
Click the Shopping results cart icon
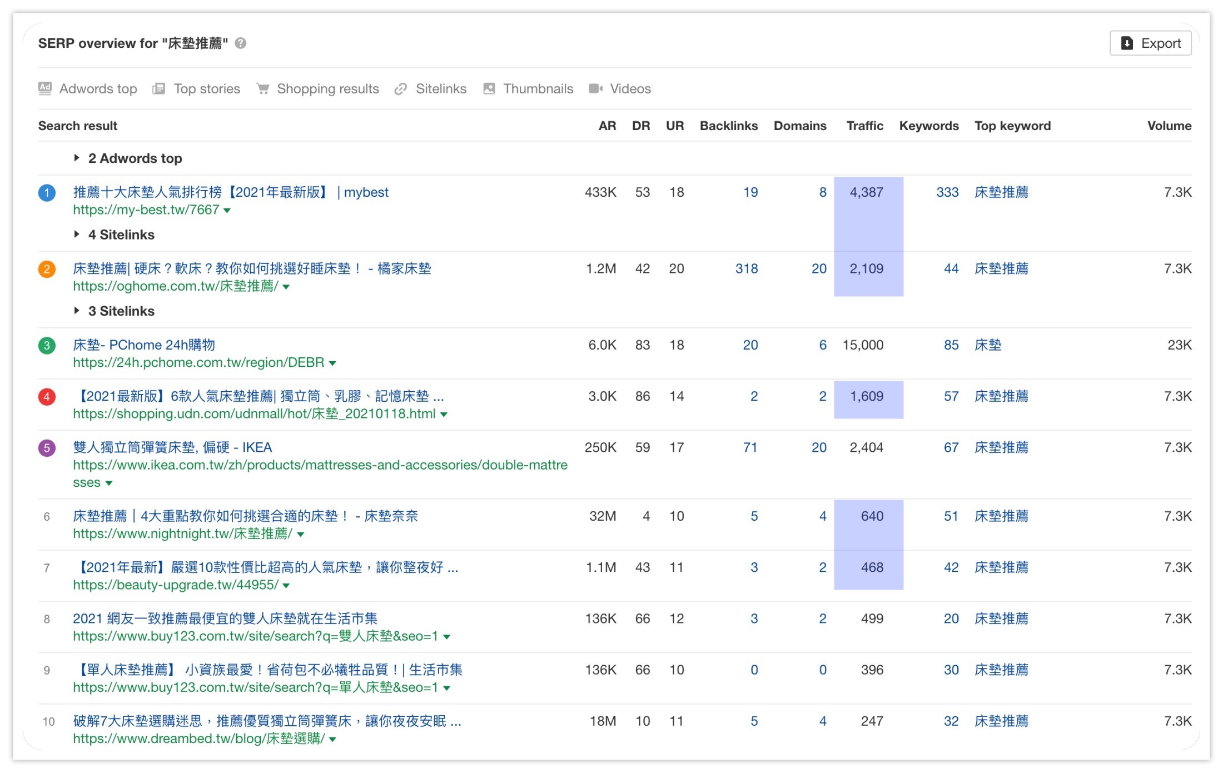263,88
